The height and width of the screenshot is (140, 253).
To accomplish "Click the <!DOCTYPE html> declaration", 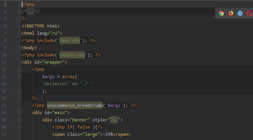I will click(40, 26).
